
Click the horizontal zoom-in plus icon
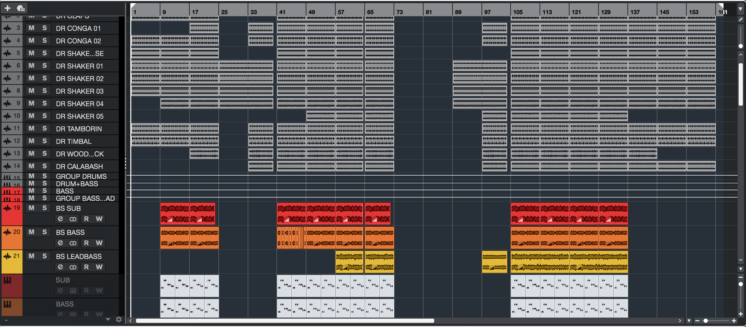point(734,321)
